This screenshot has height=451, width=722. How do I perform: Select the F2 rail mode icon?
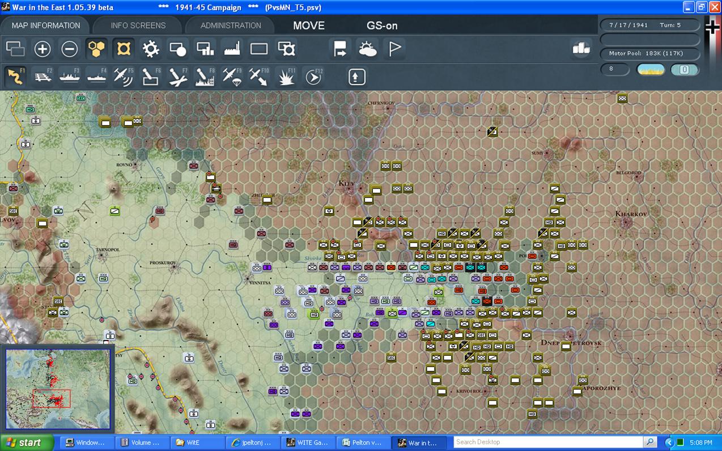[43, 76]
